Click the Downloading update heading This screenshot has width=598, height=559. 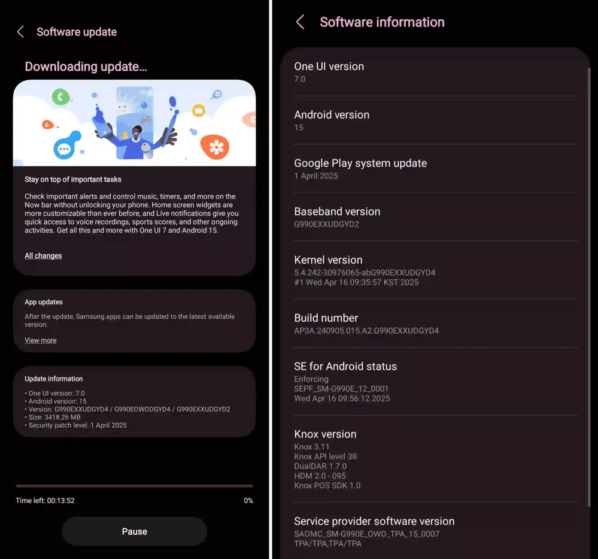86,67
